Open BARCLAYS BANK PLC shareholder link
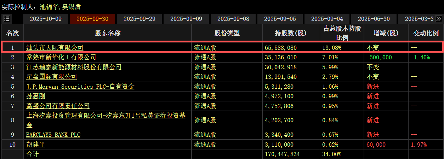 pyautogui.click(x=53, y=135)
